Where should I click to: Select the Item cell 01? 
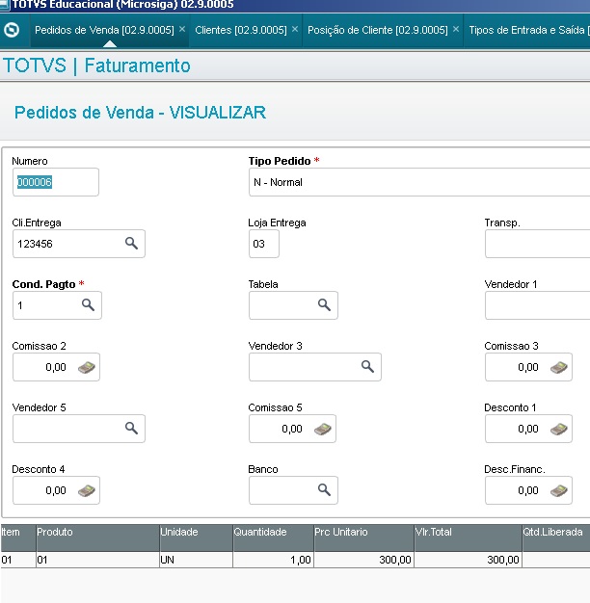[18, 560]
